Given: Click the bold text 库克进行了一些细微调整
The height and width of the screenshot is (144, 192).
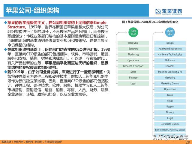Looking at the screenshot, I should pos(82,72).
